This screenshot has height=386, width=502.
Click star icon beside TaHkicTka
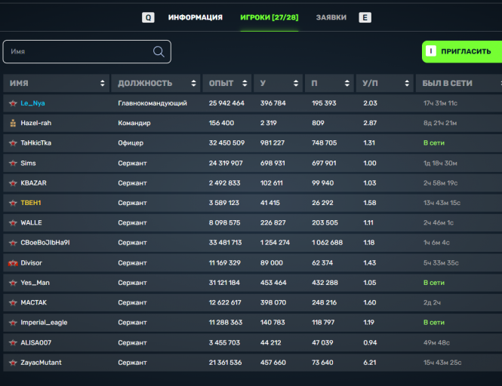point(13,143)
